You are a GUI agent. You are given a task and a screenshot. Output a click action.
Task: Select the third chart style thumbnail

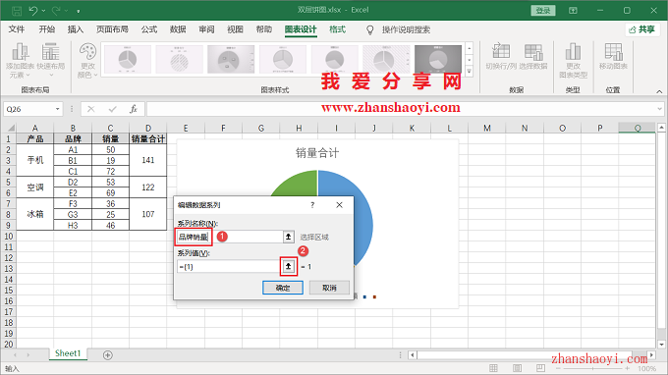point(231,60)
